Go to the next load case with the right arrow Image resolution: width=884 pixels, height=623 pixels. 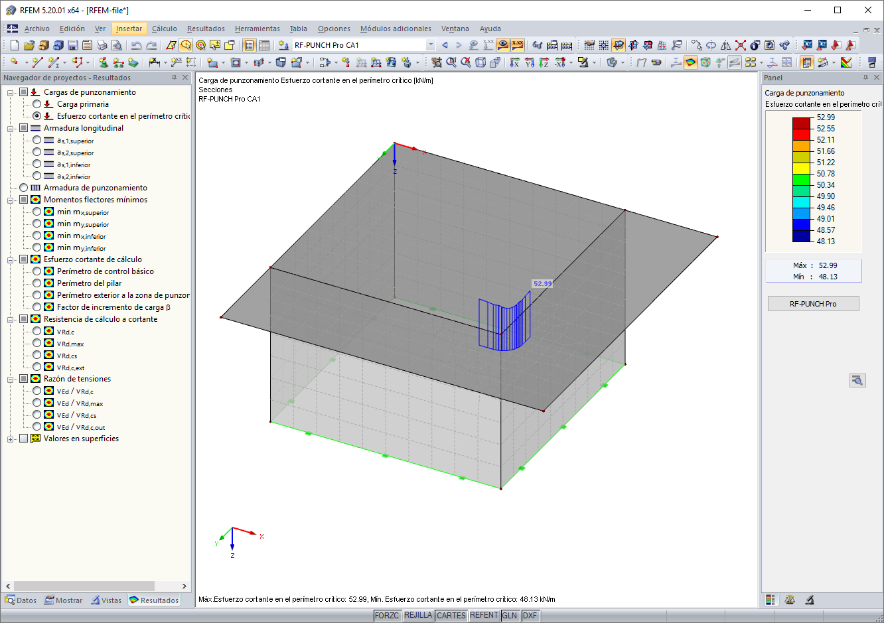pyautogui.click(x=459, y=45)
